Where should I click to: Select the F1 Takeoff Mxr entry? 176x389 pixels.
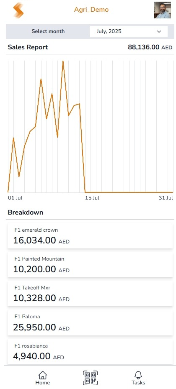(x=90, y=294)
